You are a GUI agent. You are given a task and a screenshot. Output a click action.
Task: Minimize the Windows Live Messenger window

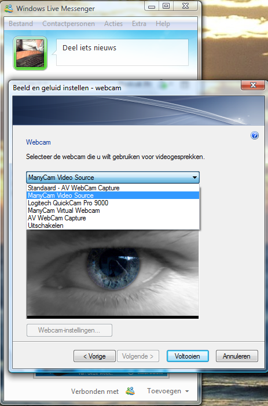click(152, 6)
